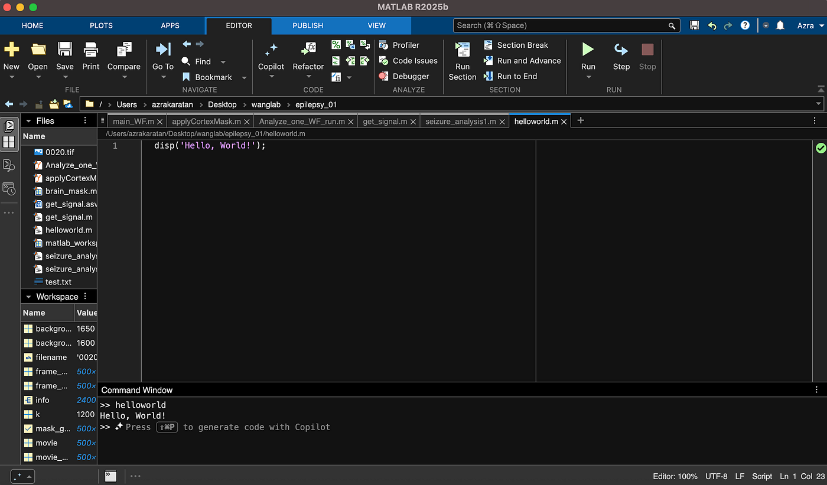The height and width of the screenshot is (485, 827).
Task: Increase indent of the selected code
Action: coord(350,61)
